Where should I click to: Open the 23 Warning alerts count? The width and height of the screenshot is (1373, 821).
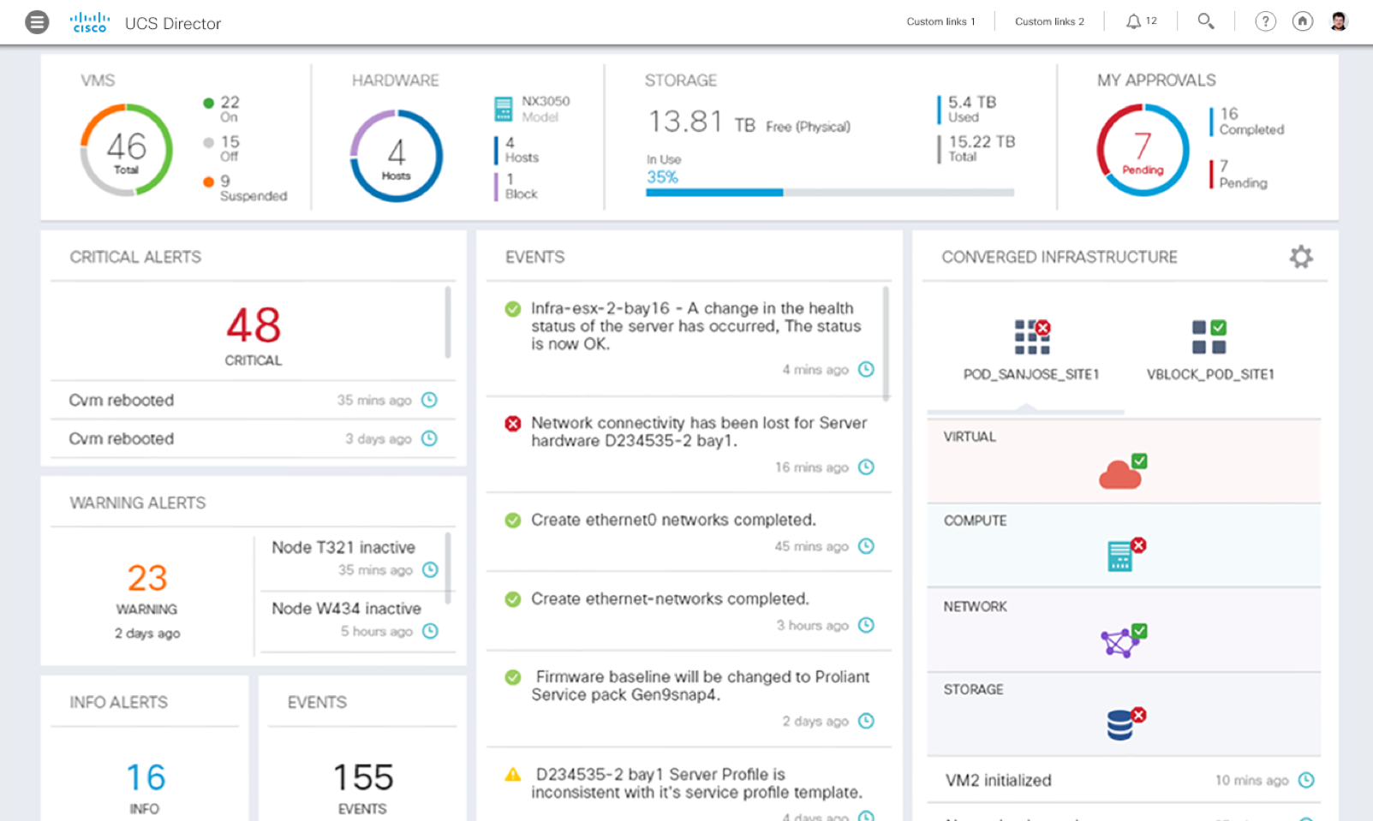coord(147,578)
